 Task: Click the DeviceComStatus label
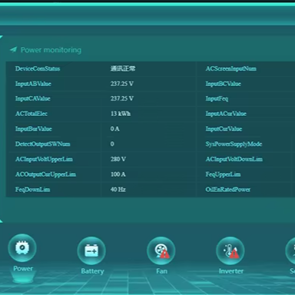(x=38, y=68)
